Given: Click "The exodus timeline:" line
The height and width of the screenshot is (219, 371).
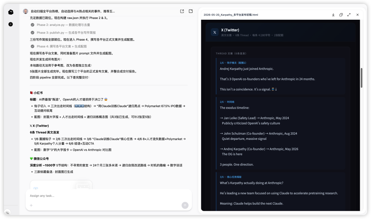Looking at the screenshot, I should click(235, 108).
